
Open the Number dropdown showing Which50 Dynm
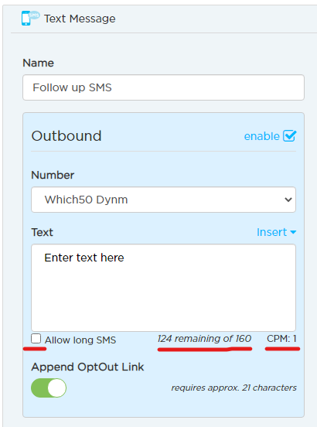[164, 200]
